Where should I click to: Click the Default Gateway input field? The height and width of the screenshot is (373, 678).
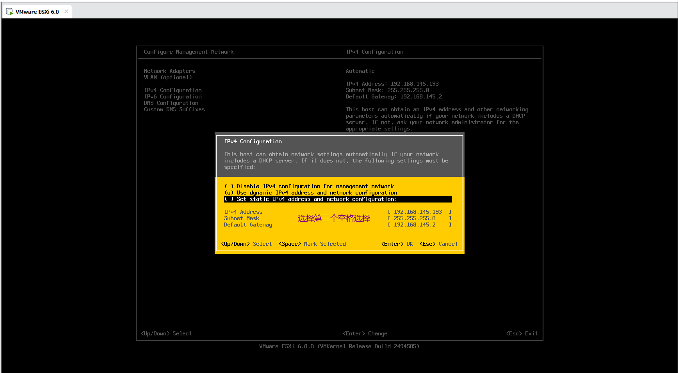(419, 225)
